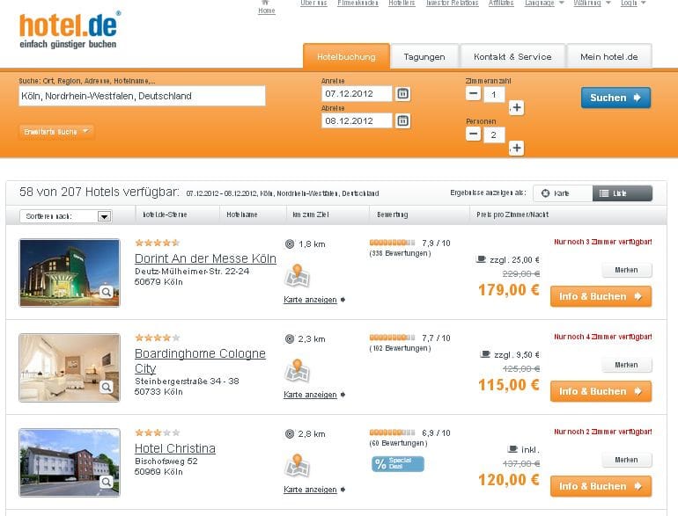The image size is (678, 516).
Task: Open the Sortieren nach dropdown
Action: click(x=66, y=216)
